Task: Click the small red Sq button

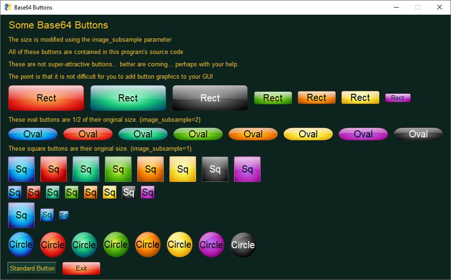Action: coord(34,192)
